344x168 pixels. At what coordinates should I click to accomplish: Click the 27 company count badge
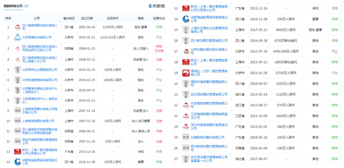[x=26, y=6]
